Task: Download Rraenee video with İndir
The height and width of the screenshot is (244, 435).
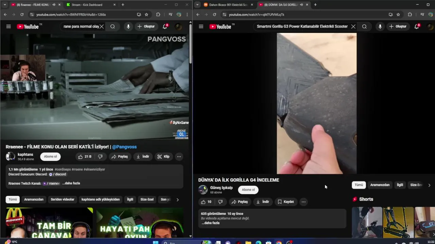Action: 143,157
